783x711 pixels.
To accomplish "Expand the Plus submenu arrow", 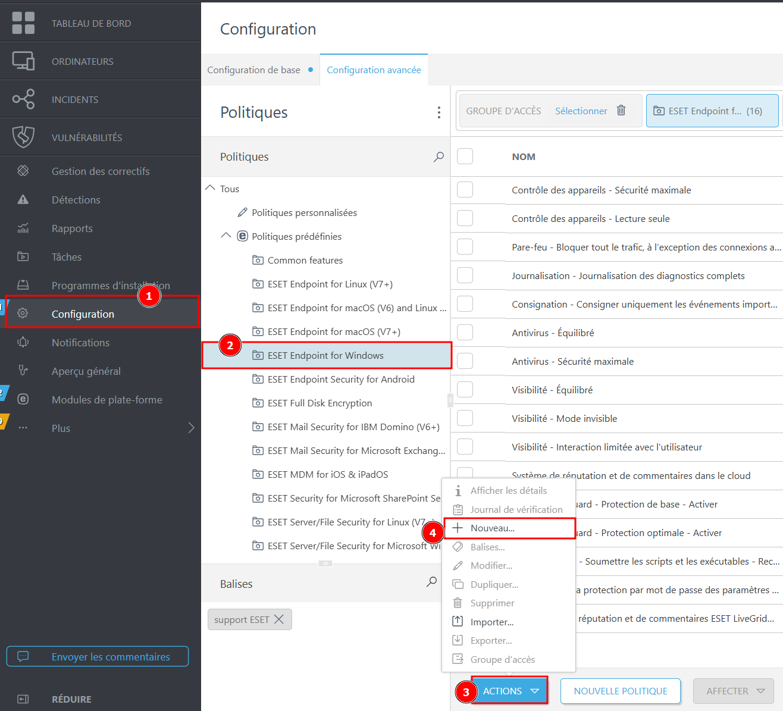I will [x=191, y=428].
